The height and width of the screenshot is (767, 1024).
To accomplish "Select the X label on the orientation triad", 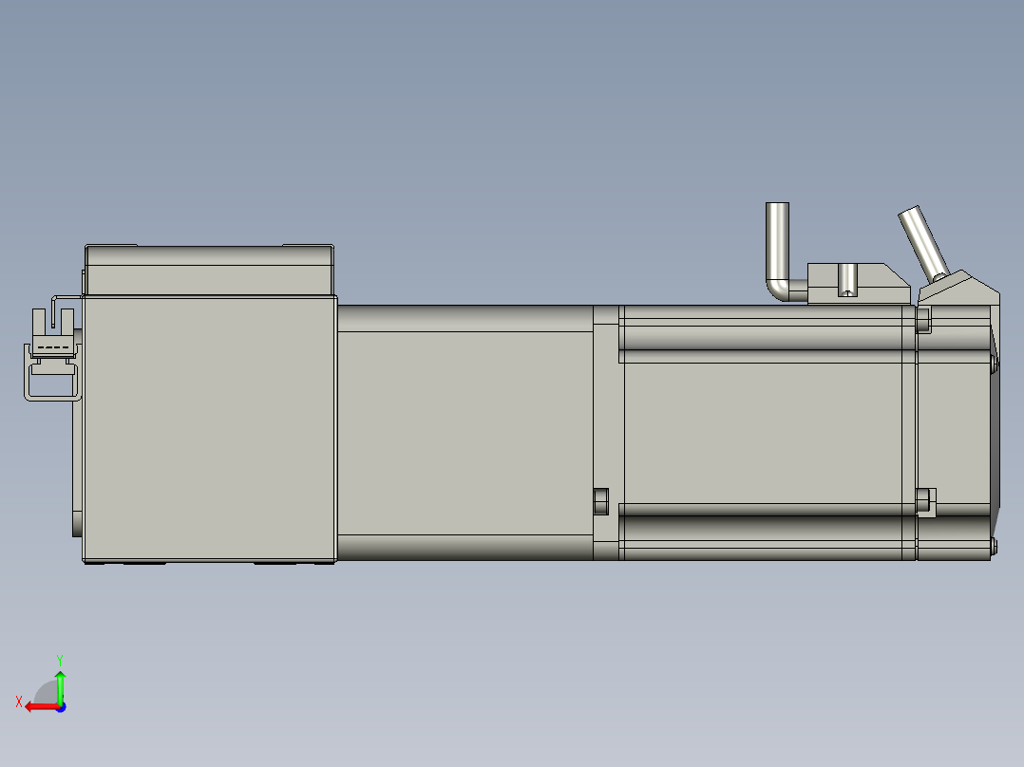I will [21, 702].
